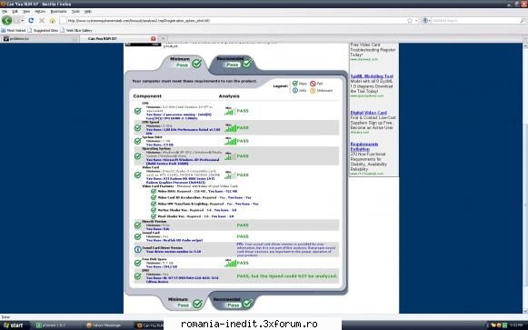Click the Vertex Shader Version check icon

154,210
